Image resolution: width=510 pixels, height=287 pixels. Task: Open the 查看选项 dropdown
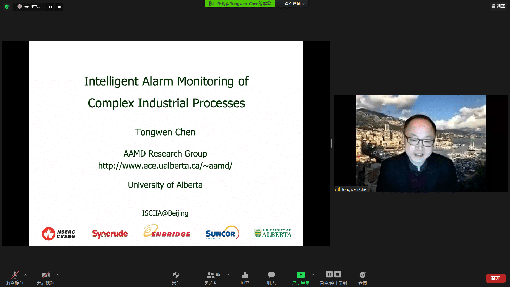[294, 3]
